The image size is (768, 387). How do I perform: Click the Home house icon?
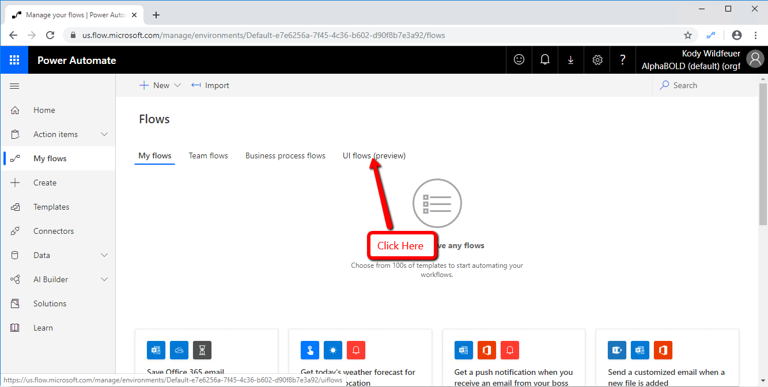pos(15,110)
